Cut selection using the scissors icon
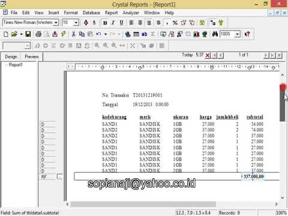The height and width of the screenshot is (216, 288). pos(73,34)
